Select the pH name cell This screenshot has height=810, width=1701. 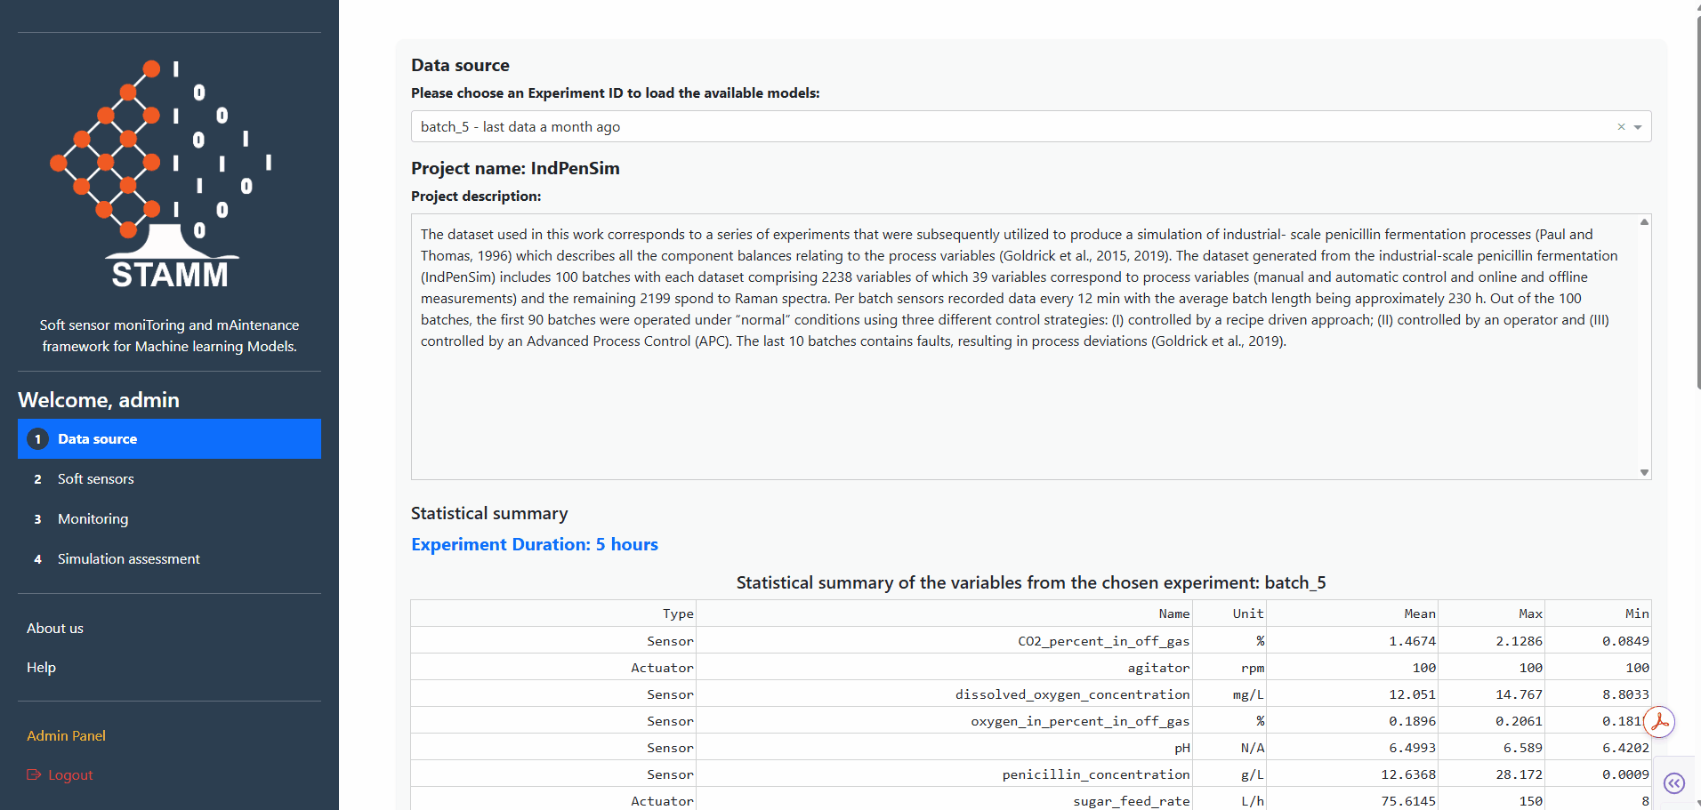pos(944,747)
